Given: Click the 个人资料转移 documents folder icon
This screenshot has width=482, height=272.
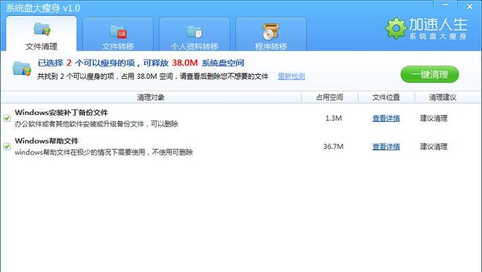Looking at the screenshot, I should (x=195, y=31).
